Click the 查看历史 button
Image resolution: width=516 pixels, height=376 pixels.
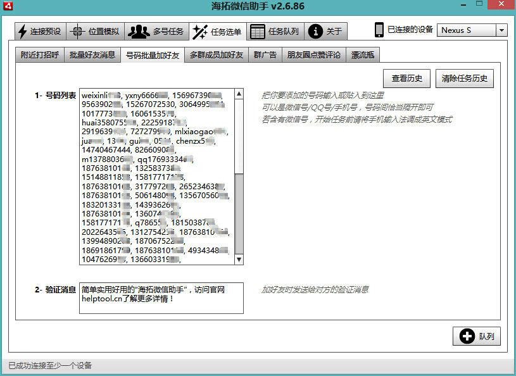[x=407, y=78]
